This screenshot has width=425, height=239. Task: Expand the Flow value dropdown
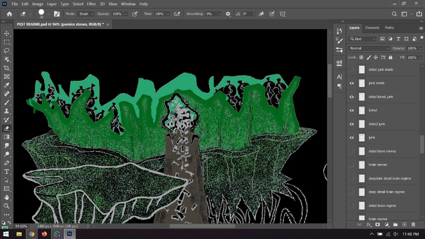168,14
